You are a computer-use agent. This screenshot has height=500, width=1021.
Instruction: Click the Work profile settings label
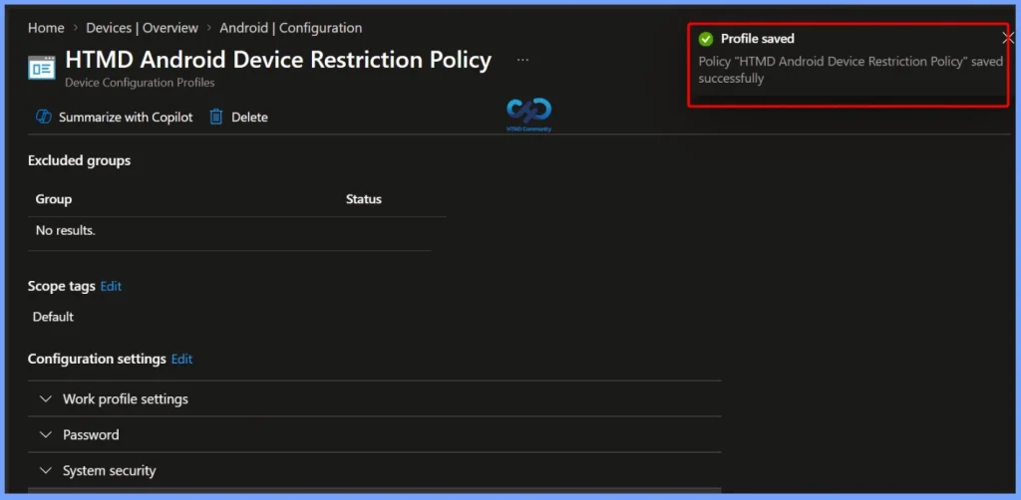125,398
